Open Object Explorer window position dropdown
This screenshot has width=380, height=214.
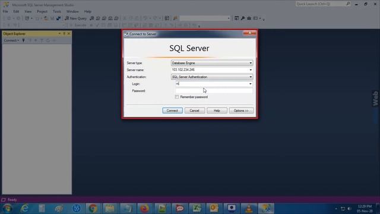(x=59, y=34)
